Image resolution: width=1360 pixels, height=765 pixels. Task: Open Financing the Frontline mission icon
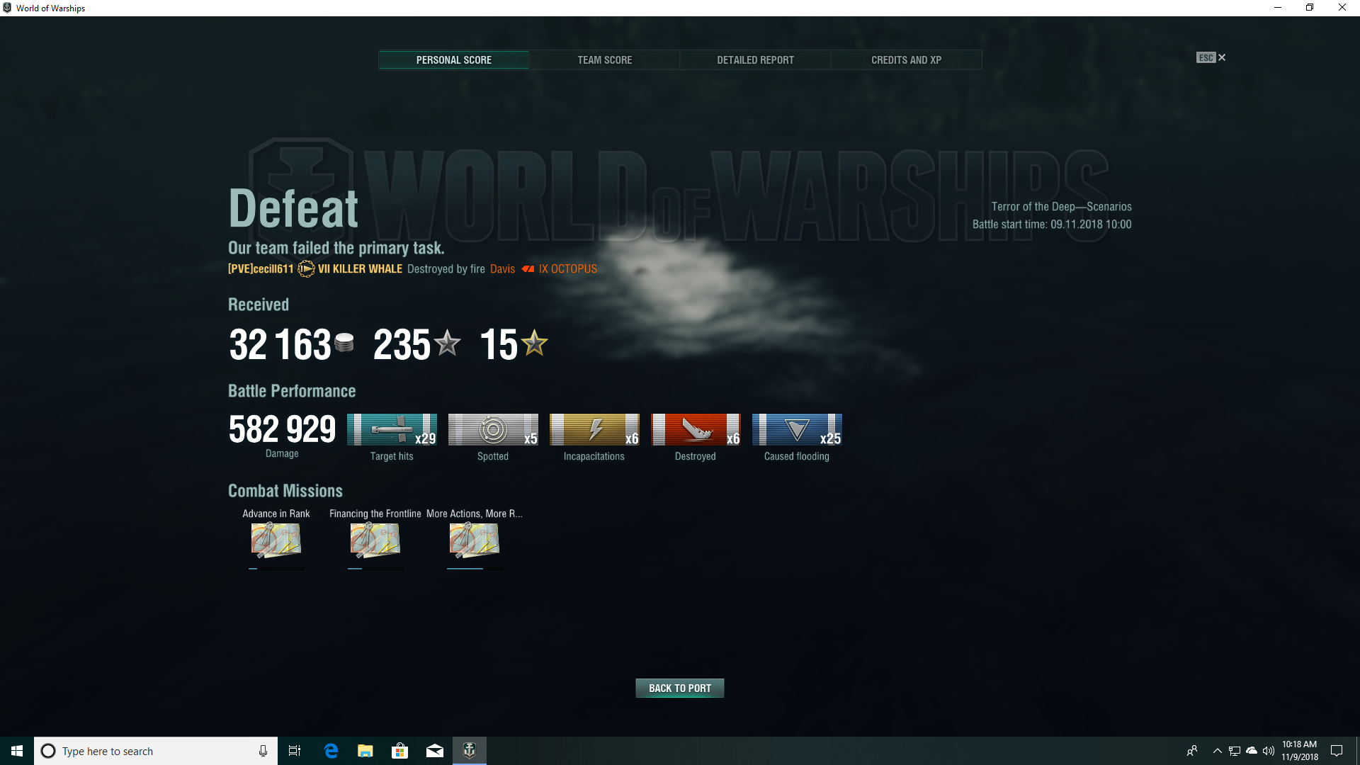(x=375, y=540)
